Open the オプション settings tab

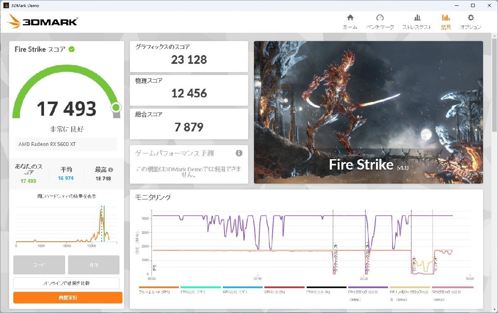[471, 22]
